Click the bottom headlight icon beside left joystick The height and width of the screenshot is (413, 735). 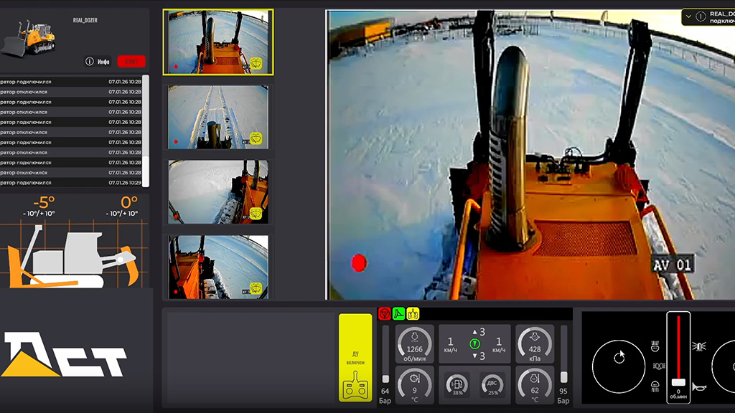(654, 386)
